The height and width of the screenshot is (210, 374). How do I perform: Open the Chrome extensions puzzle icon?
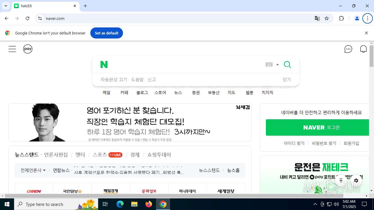(341, 18)
